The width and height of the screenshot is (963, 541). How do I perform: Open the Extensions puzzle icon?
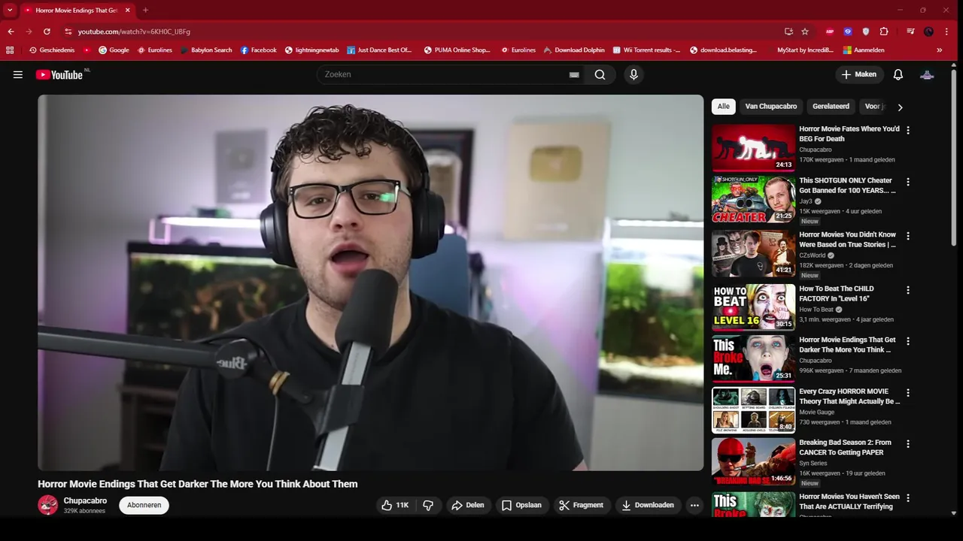click(884, 32)
